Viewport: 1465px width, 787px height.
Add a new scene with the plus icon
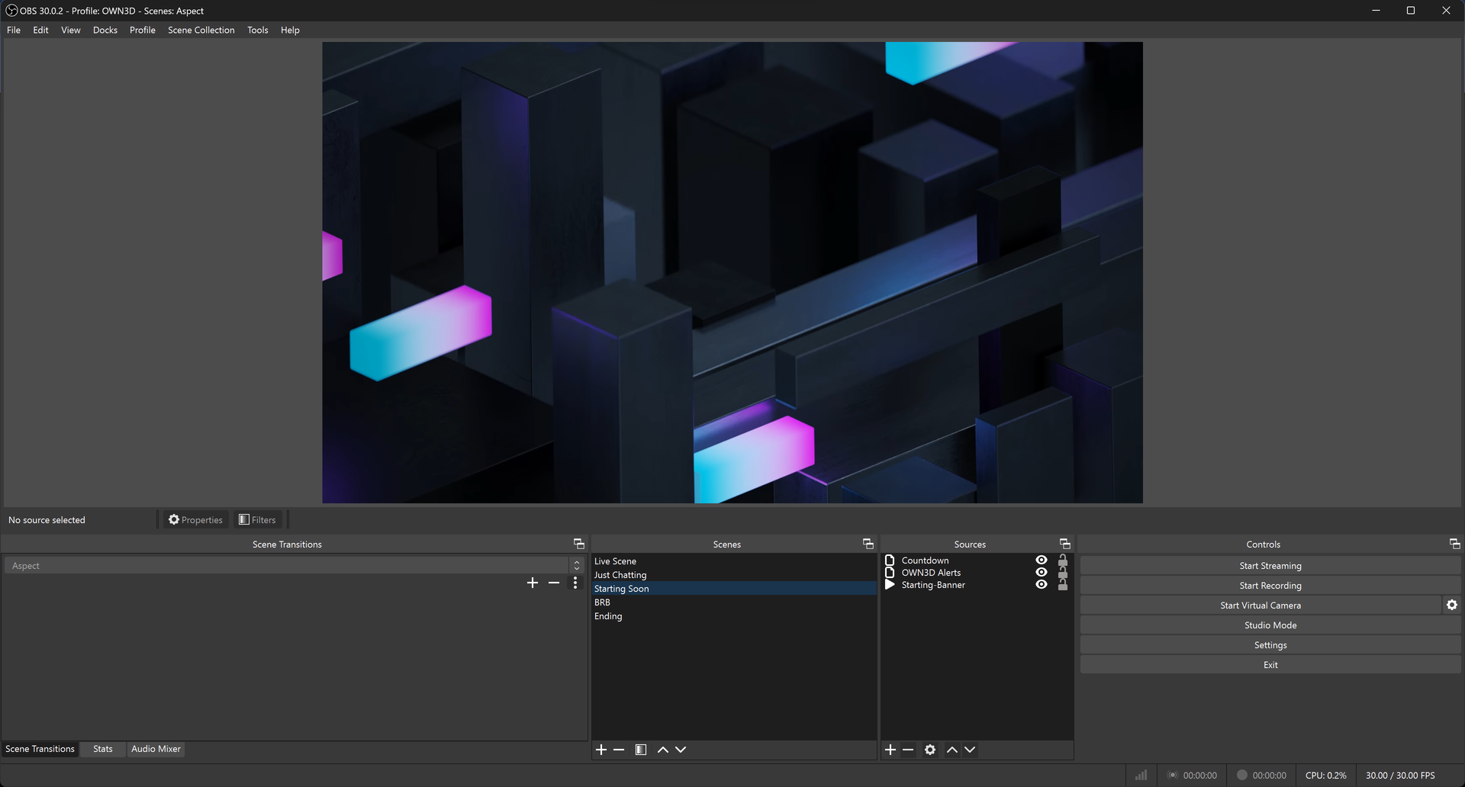pos(600,750)
